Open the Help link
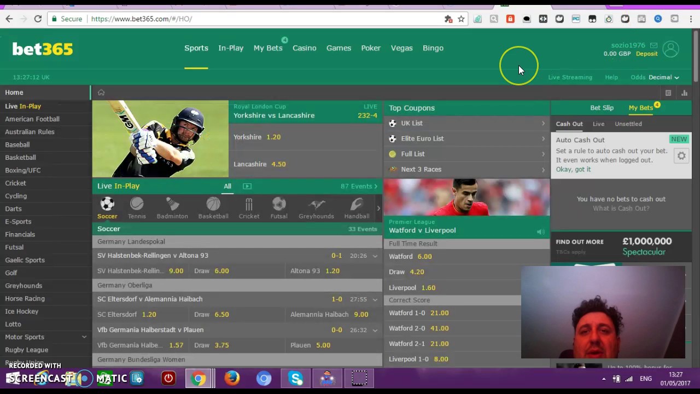700x394 pixels. 611,77
